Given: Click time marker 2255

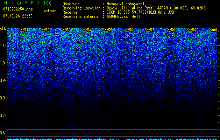Looking at the screenshot, I should [108, 30].
